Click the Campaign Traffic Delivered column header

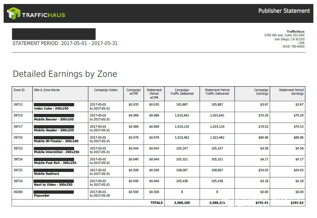click(182, 92)
